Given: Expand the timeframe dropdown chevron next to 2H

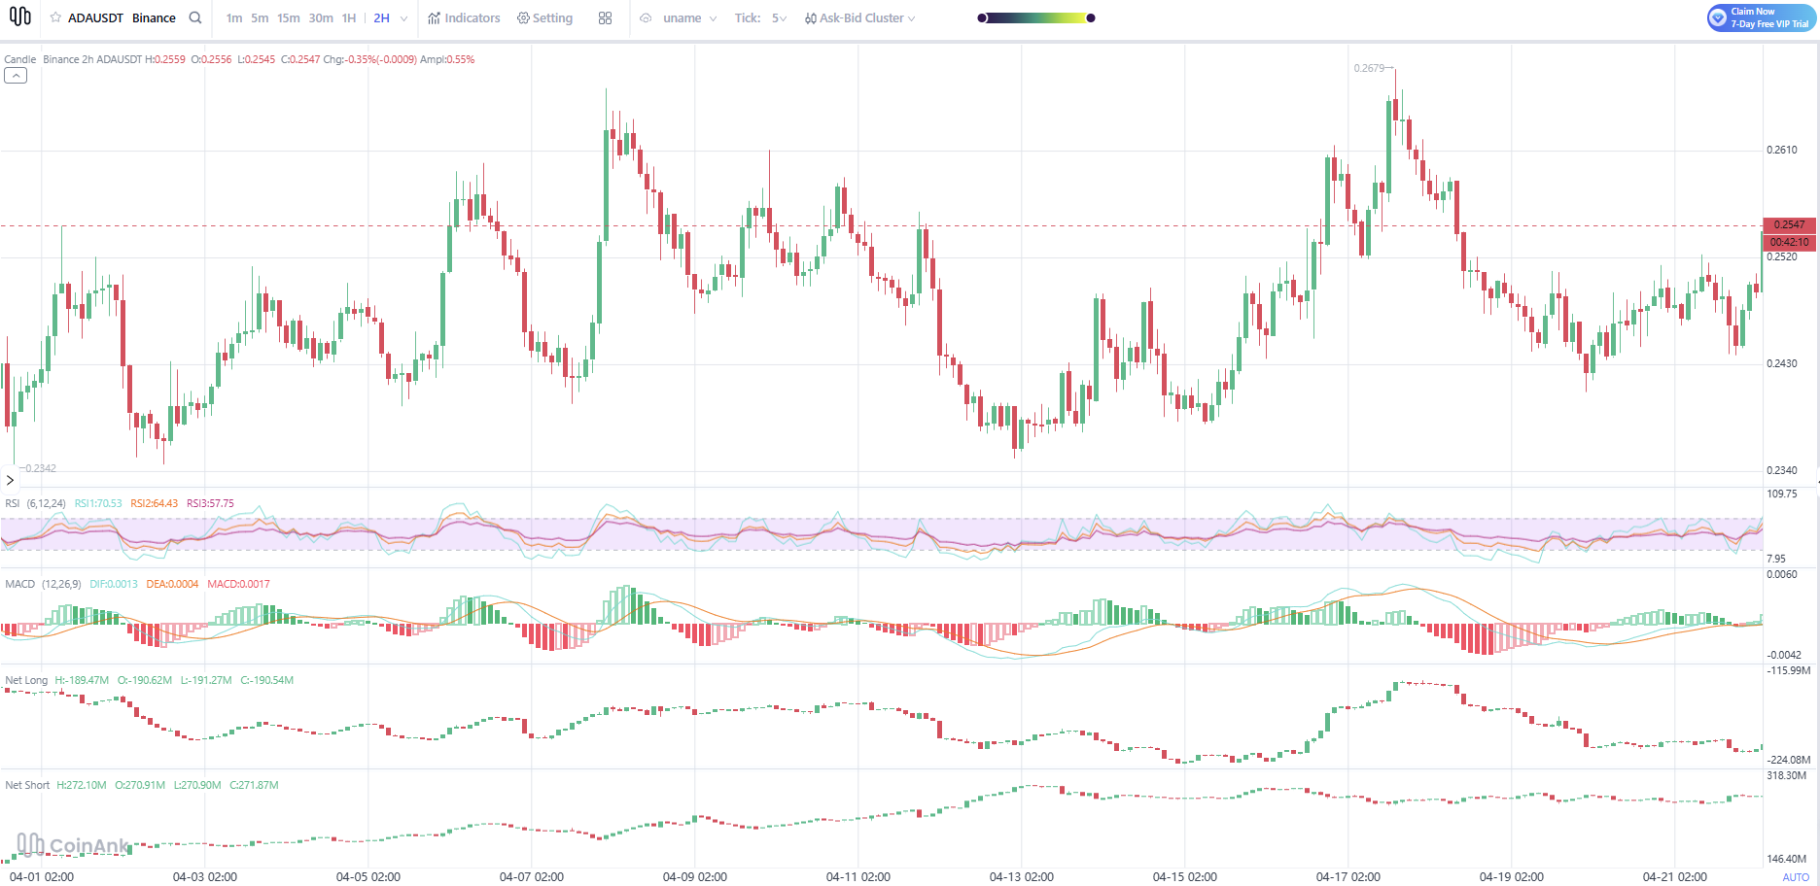Looking at the screenshot, I should [x=403, y=18].
